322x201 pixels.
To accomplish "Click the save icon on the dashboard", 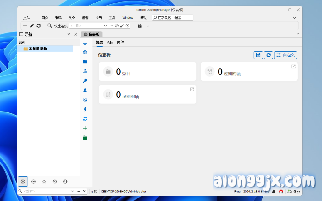I will coord(258,55).
